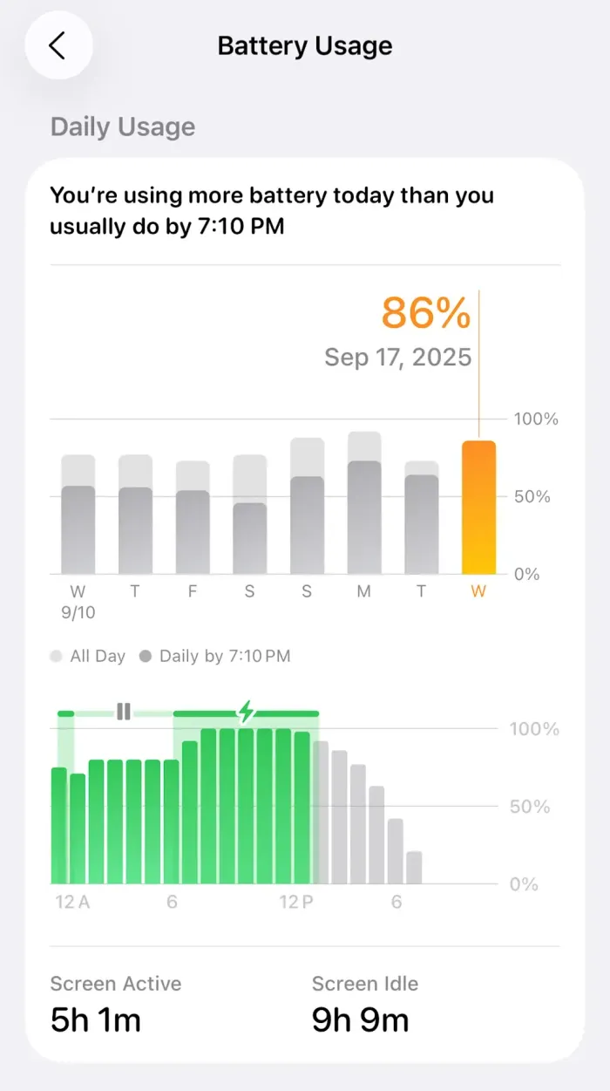The height and width of the screenshot is (1091, 610).
Task: Tap the 86% usage readout
Action: point(426,314)
